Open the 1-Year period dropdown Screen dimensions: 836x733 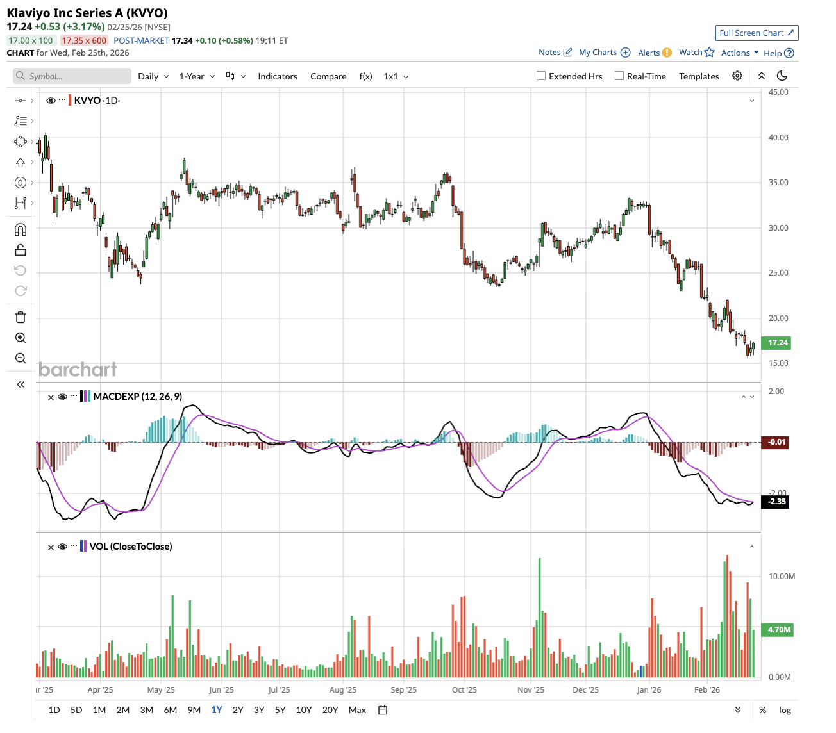point(197,76)
